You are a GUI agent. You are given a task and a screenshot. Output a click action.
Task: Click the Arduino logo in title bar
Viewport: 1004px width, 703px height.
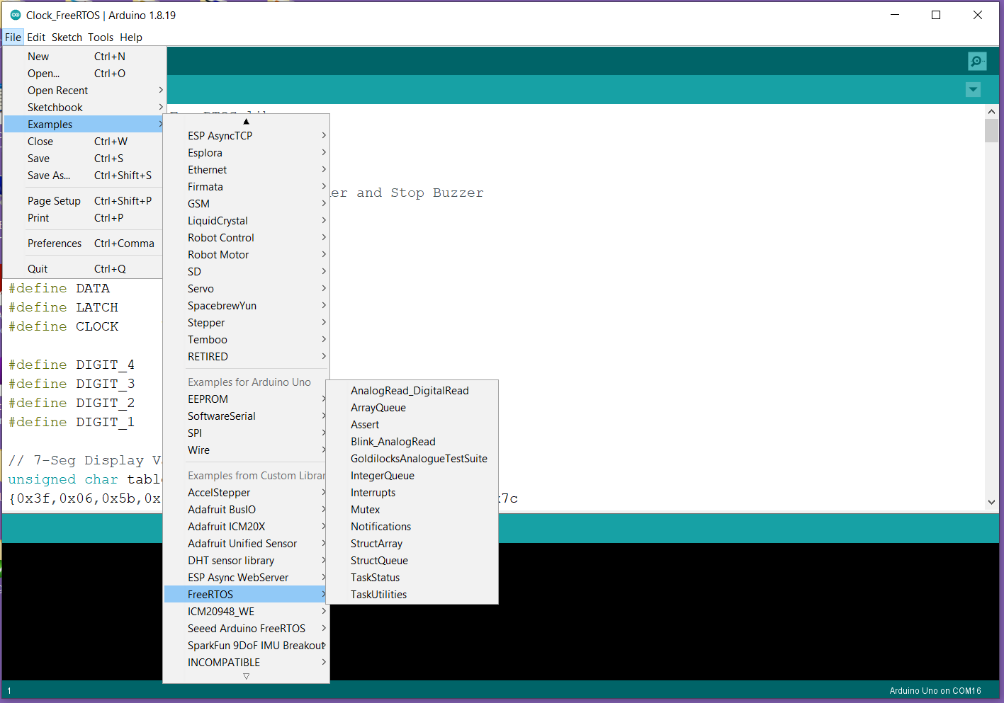tap(16, 15)
